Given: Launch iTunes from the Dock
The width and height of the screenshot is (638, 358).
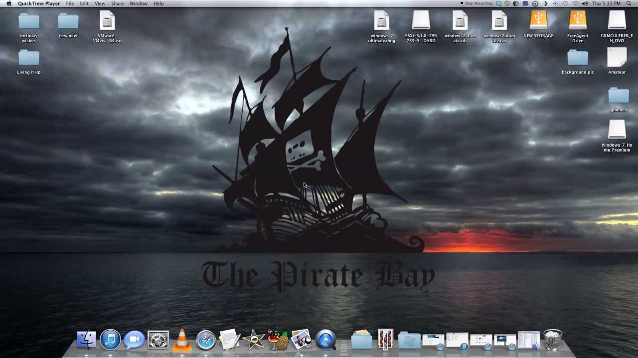Looking at the screenshot, I should (x=110, y=340).
